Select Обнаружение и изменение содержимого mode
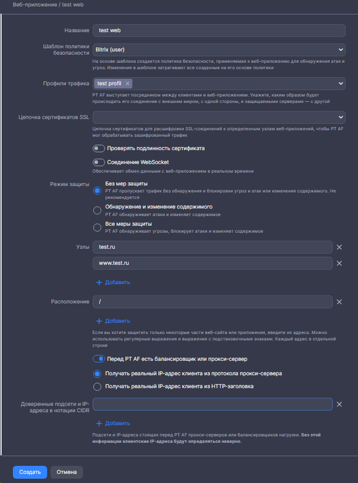 (97, 210)
